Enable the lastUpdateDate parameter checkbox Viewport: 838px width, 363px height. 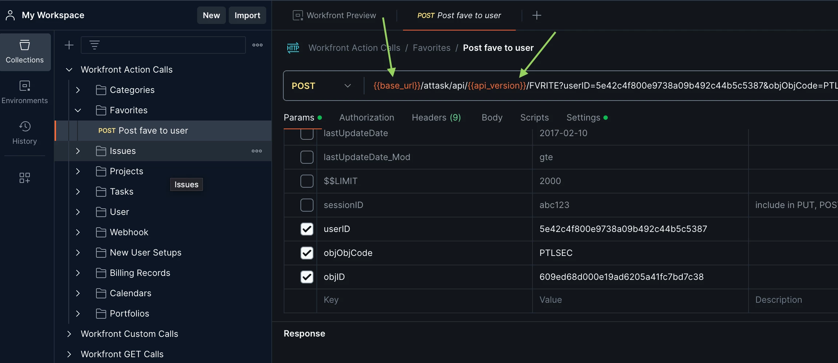coord(307,134)
